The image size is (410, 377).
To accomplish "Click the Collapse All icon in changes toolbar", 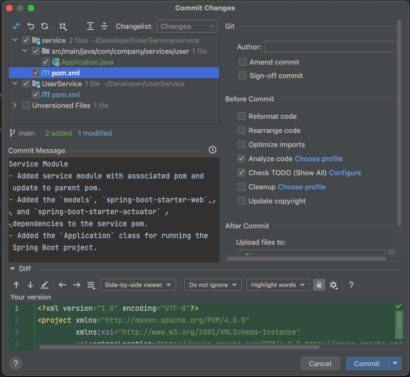I will pos(104,26).
